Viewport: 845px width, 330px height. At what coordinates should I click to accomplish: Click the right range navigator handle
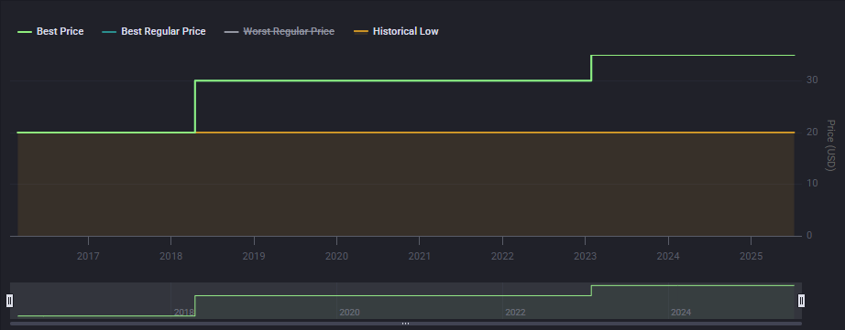pos(801,301)
